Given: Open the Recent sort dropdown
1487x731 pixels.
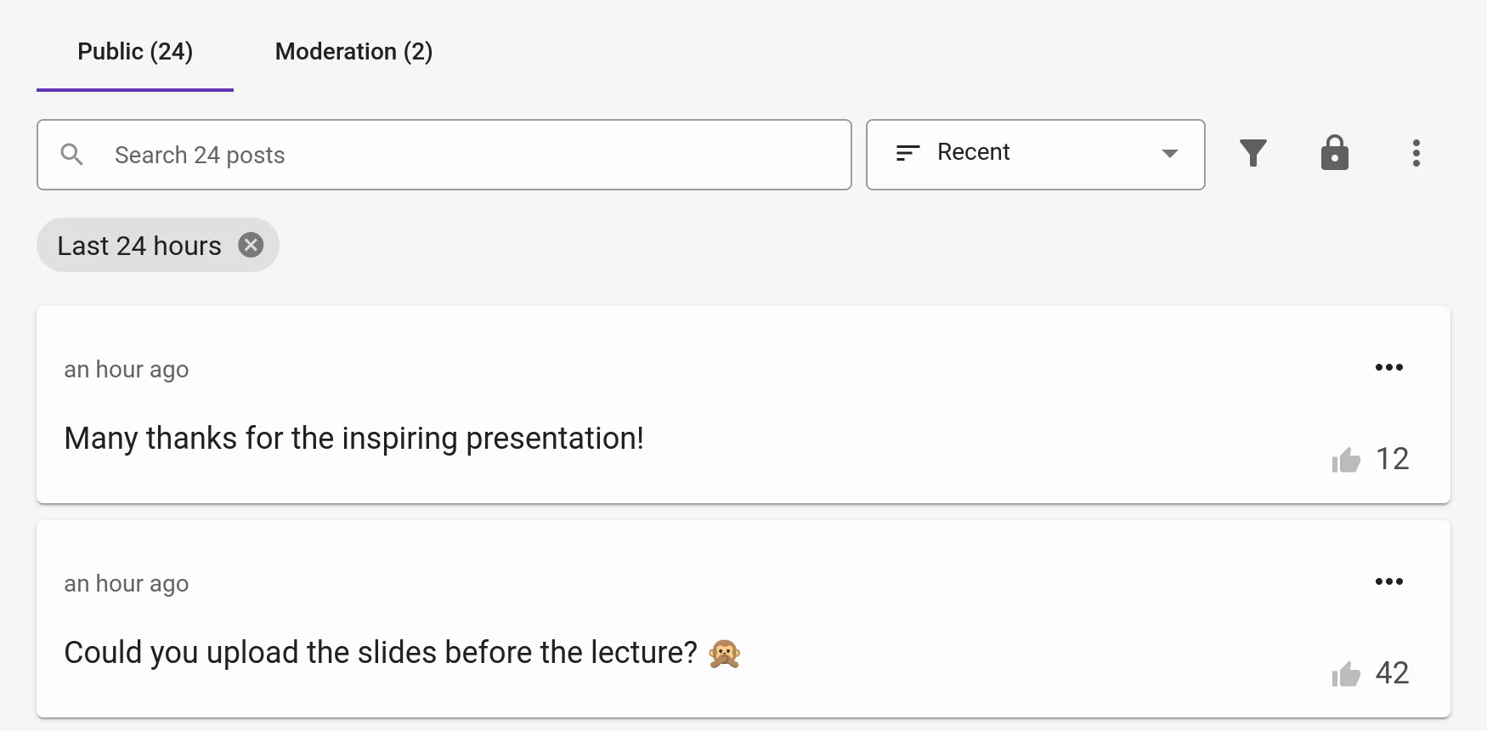Looking at the screenshot, I should coord(1035,154).
